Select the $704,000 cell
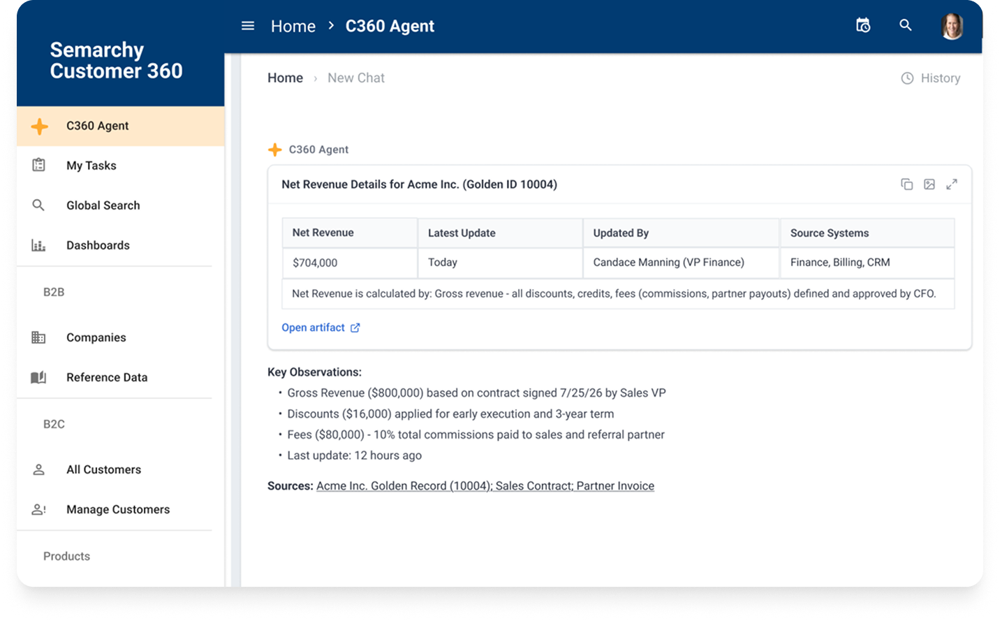1000x621 pixels. coord(350,263)
